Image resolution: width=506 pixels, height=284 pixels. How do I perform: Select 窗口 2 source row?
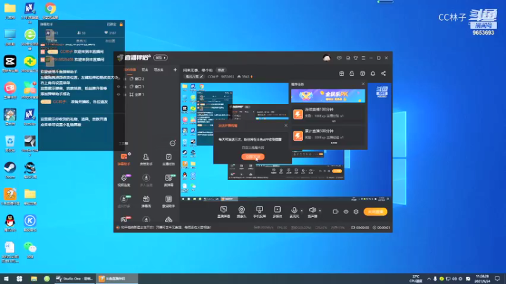tap(145, 78)
